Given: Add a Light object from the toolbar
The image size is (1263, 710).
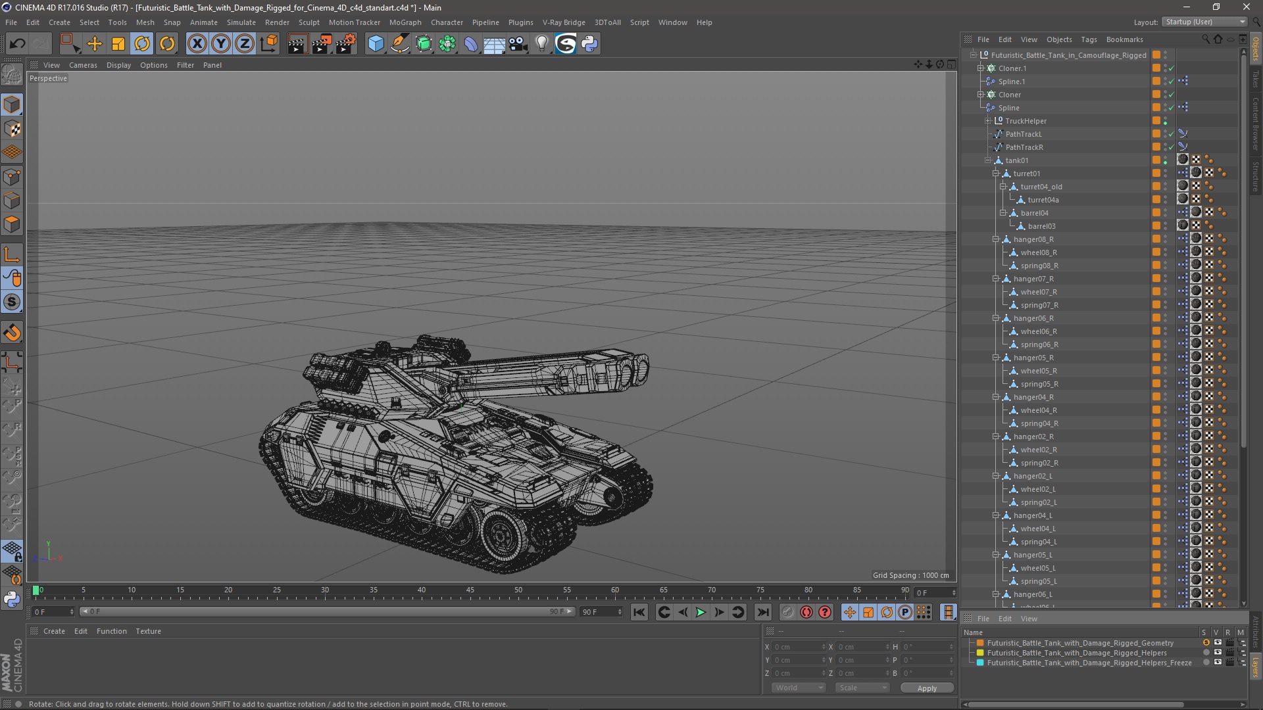Looking at the screenshot, I should pyautogui.click(x=541, y=44).
